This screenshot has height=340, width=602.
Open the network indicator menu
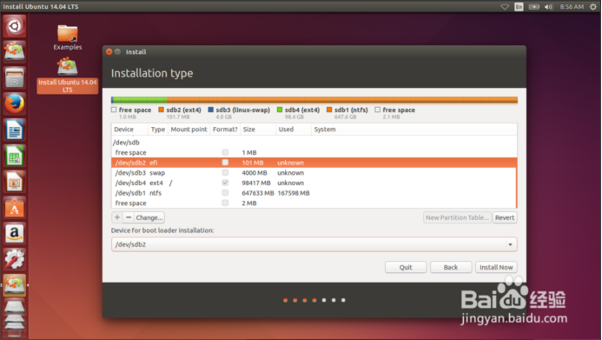click(x=505, y=7)
